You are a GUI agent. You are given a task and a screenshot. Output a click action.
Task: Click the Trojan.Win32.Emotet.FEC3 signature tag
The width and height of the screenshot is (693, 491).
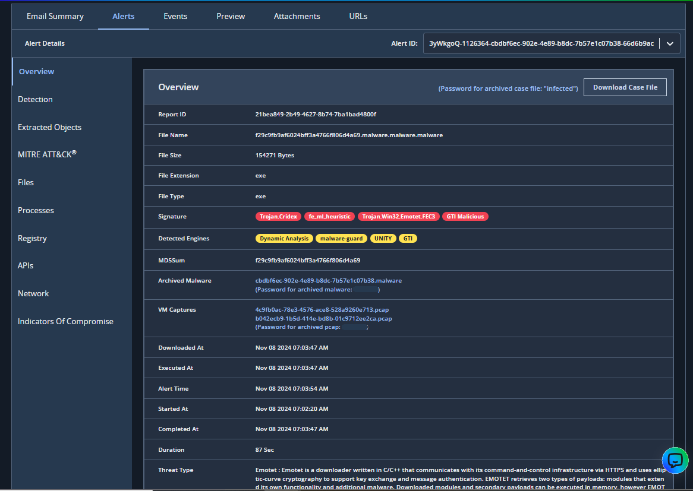coord(399,216)
